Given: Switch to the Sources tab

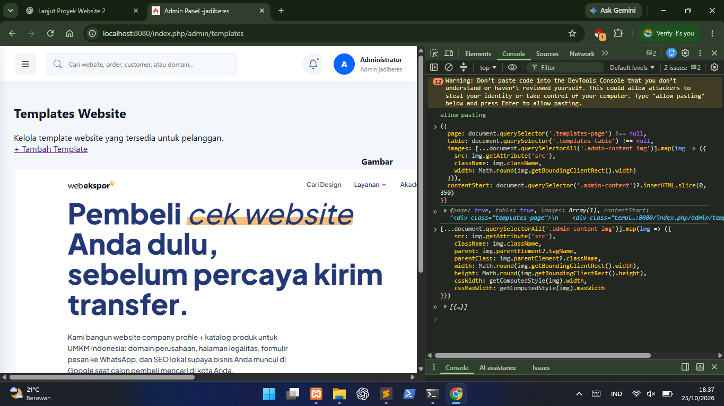Looking at the screenshot, I should (547, 53).
